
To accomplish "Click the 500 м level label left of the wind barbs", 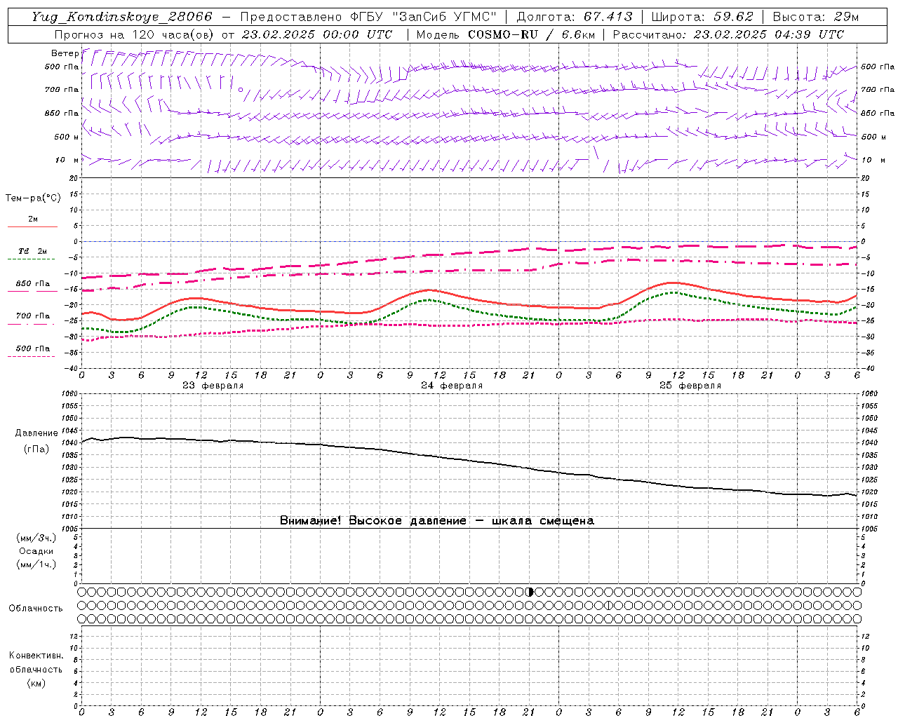I will [67, 137].
